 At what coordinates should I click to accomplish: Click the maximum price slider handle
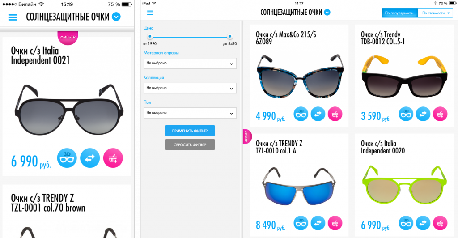click(x=230, y=37)
